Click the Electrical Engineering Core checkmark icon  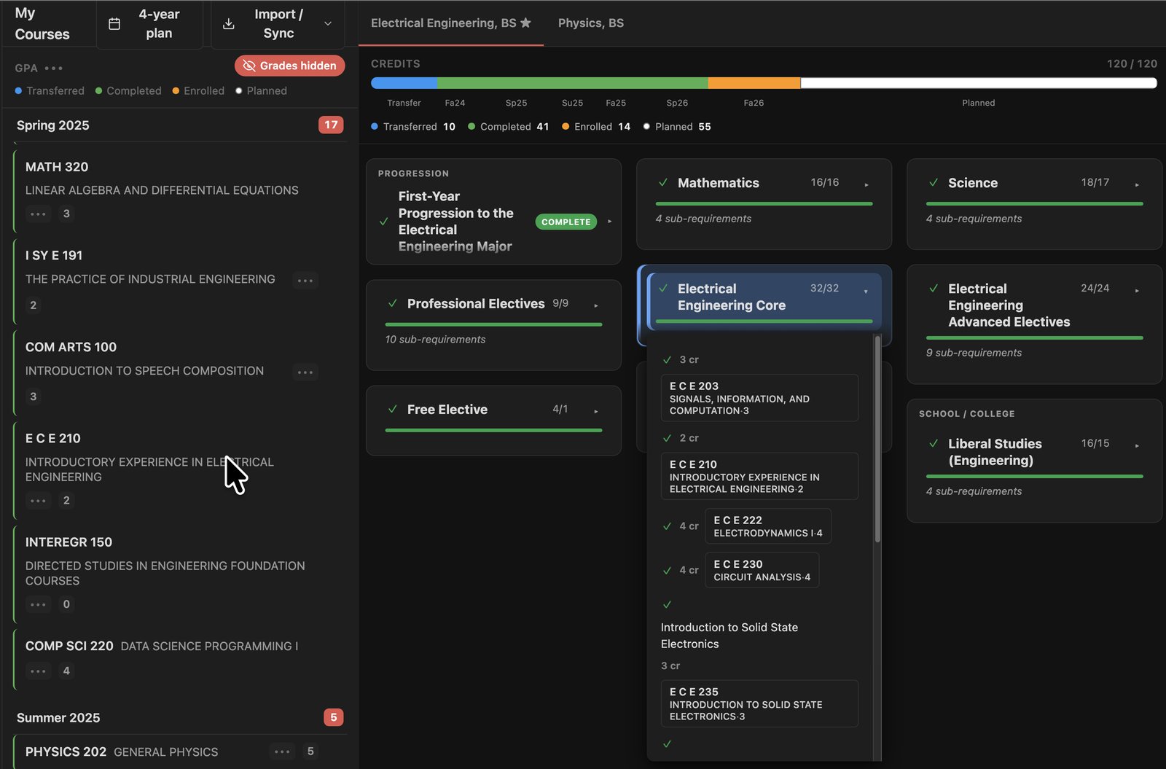pos(663,289)
